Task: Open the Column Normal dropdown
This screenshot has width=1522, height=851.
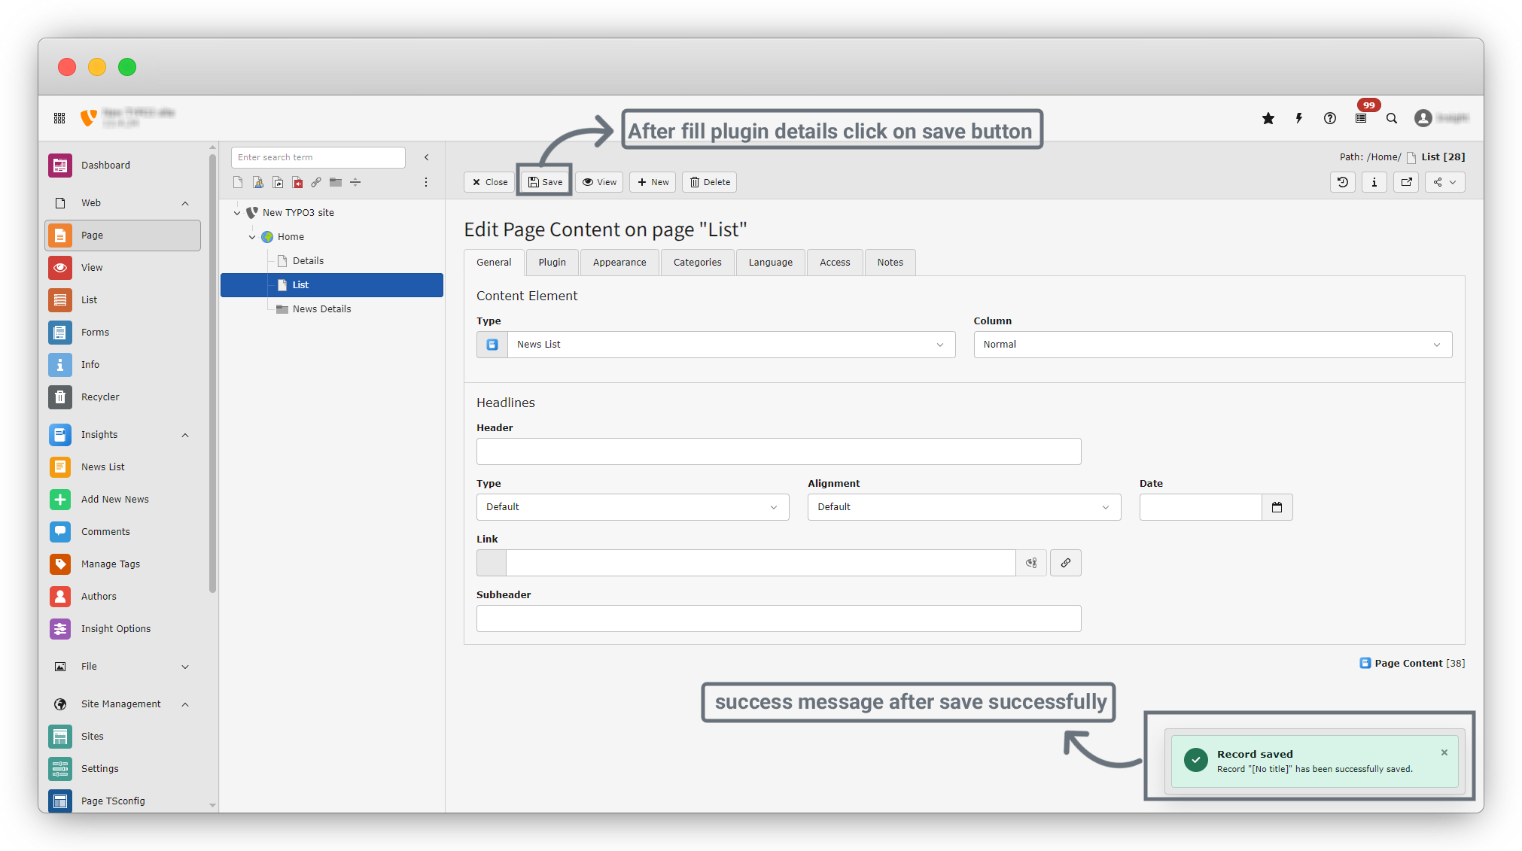Action: click(x=1212, y=345)
